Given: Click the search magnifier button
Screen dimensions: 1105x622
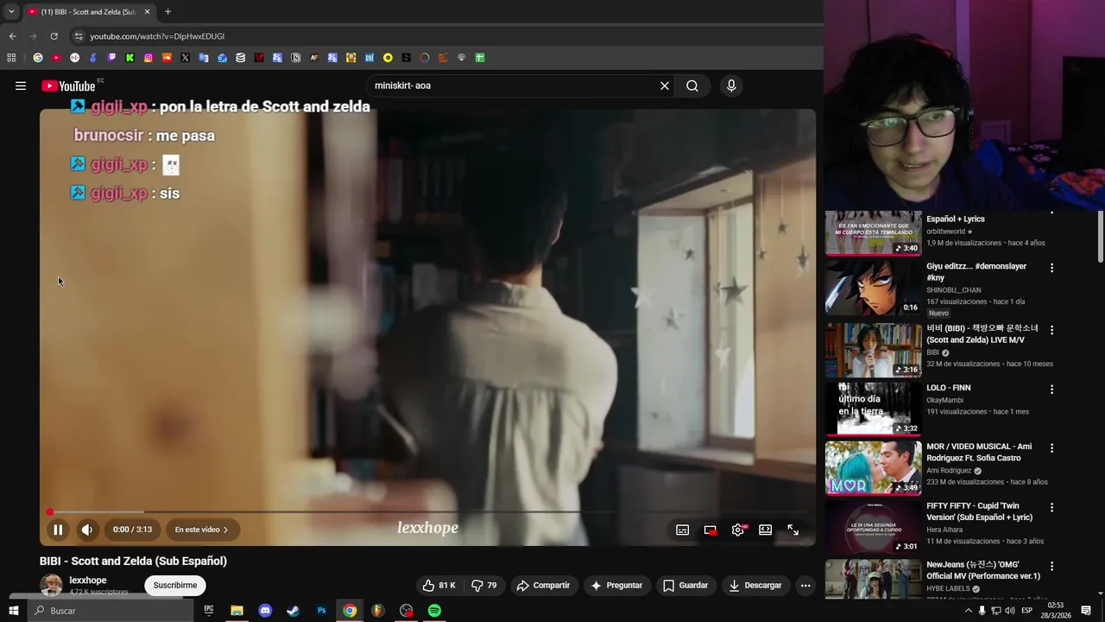Looking at the screenshot, I should point(692,86).
